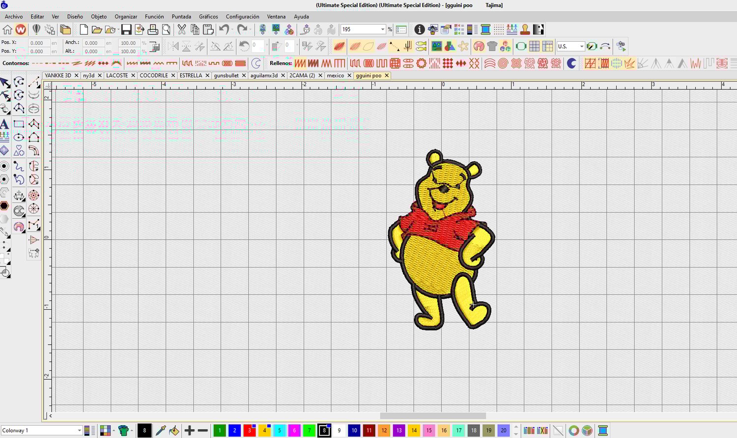This screenshot has width=737, height=438.
Task: Save the design with floppy disk icon
Action: coord(127,29)
